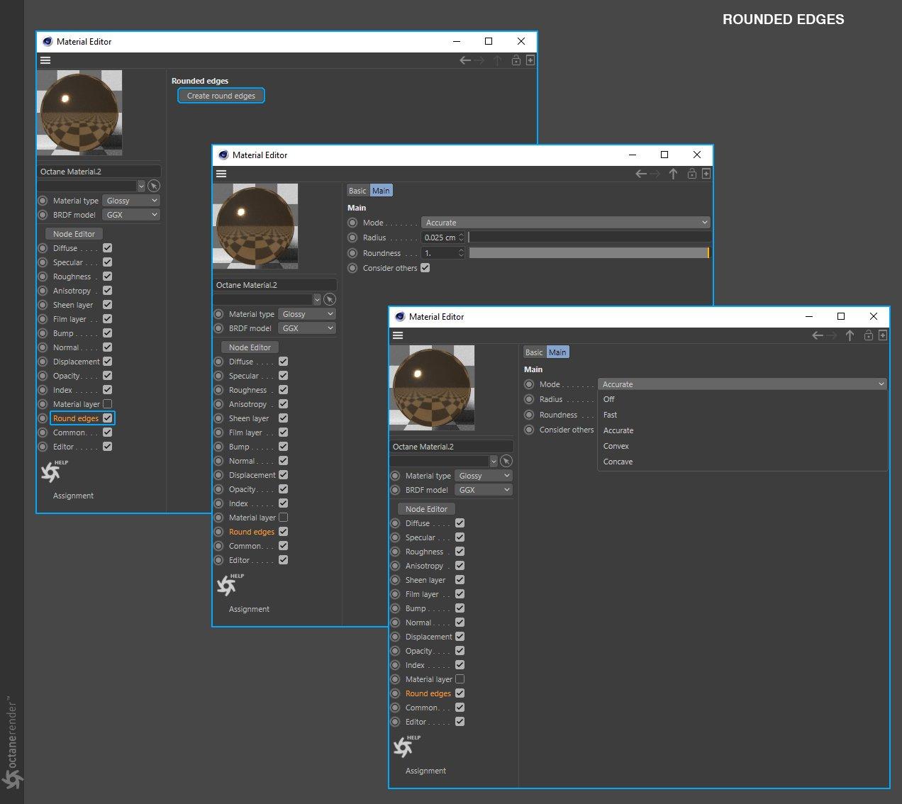Click Radius animation dot in middle editor
Image resolution: width=902 pixels, height=804 pixels.
(x=352, y=238)
